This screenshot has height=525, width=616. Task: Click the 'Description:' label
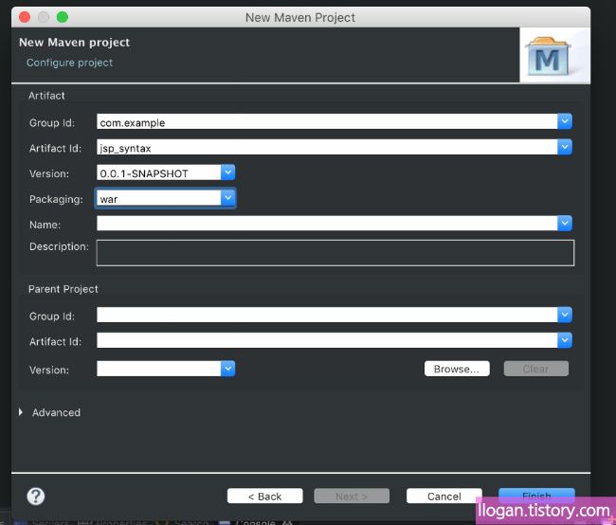(x=59, y=246)
